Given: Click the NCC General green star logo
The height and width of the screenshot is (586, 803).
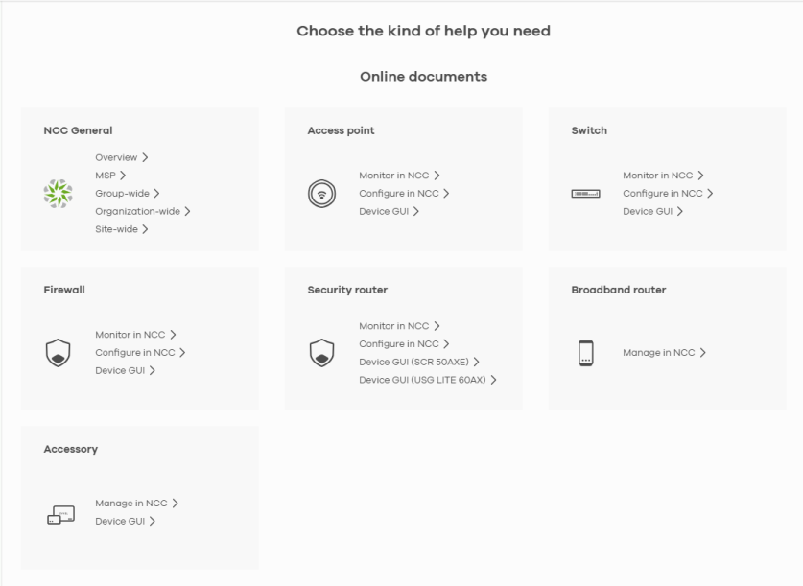Looking at the screenshot, I should (x=58, y=194).
